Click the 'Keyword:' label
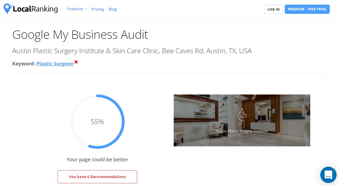This screenshot has width=339, height=186. coord(24,64)
